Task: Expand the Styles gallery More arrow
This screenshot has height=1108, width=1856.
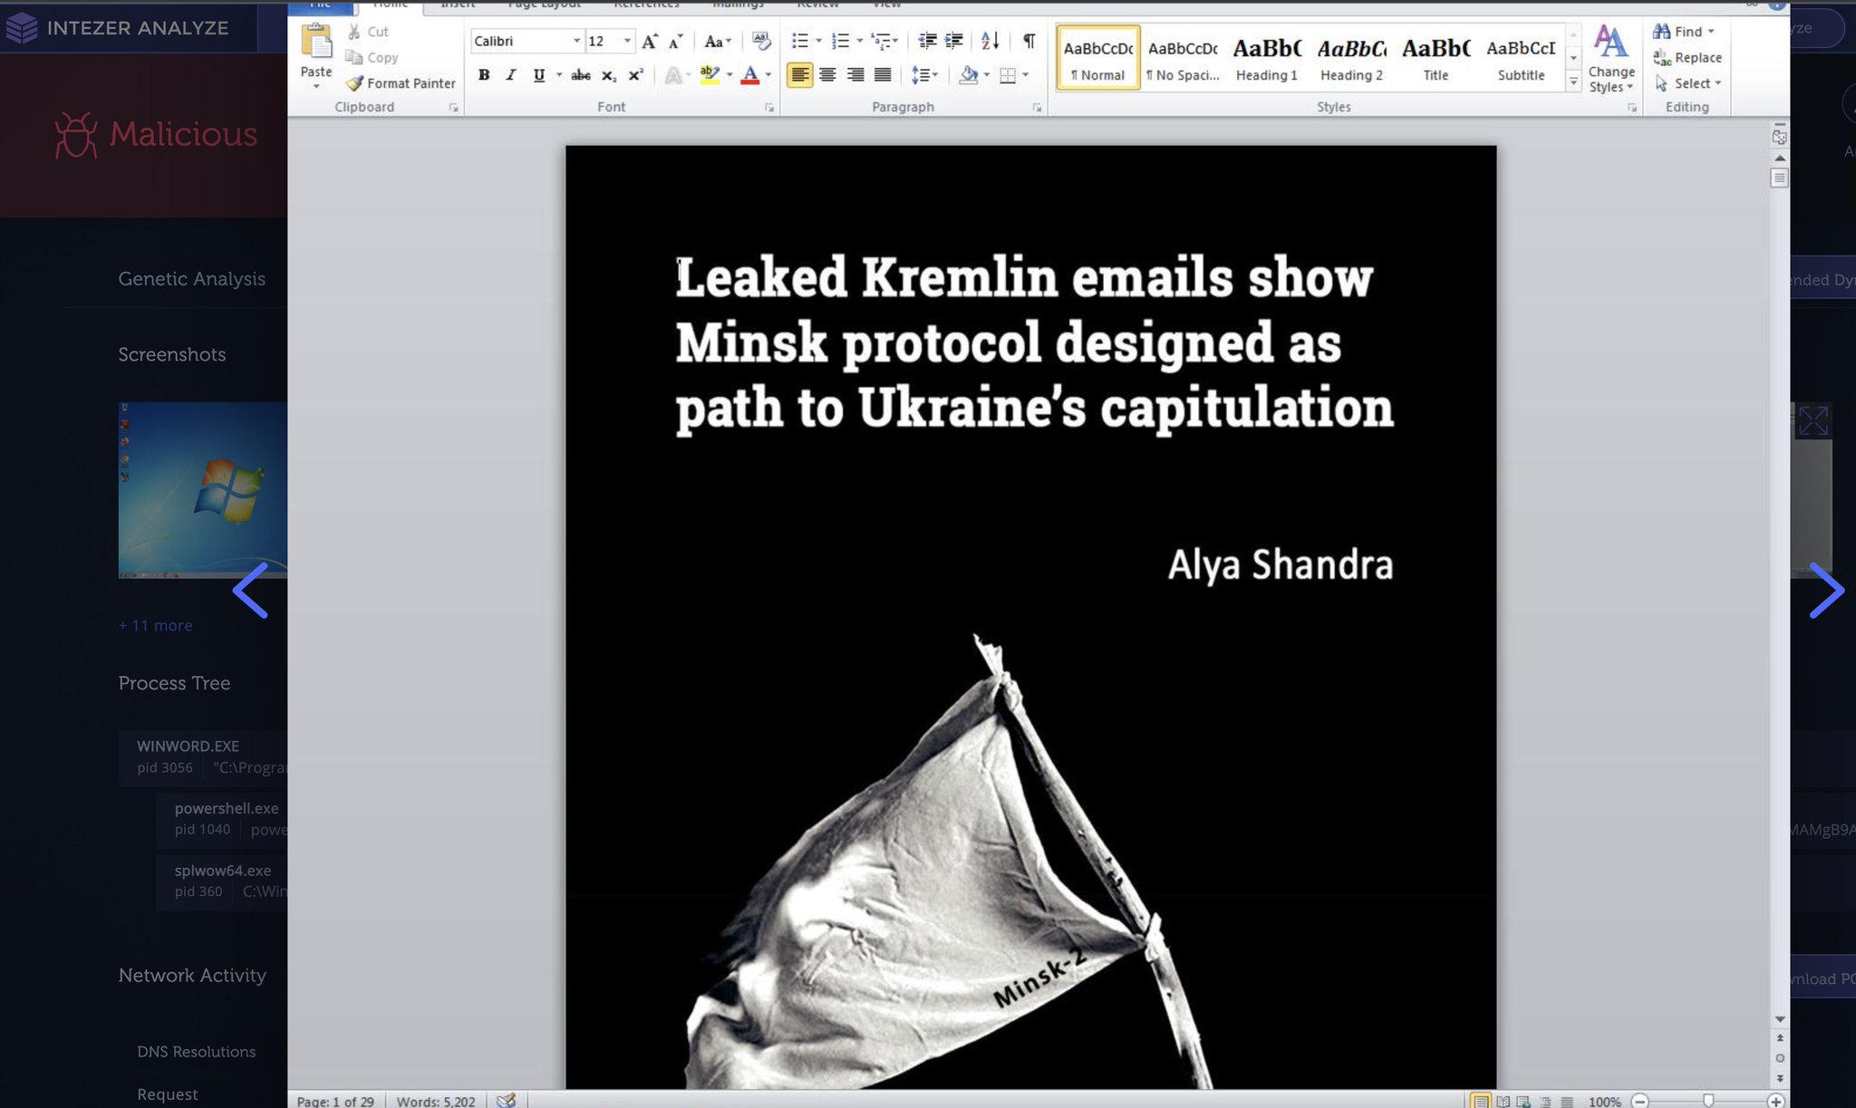Action: [x=1573, y=82]
